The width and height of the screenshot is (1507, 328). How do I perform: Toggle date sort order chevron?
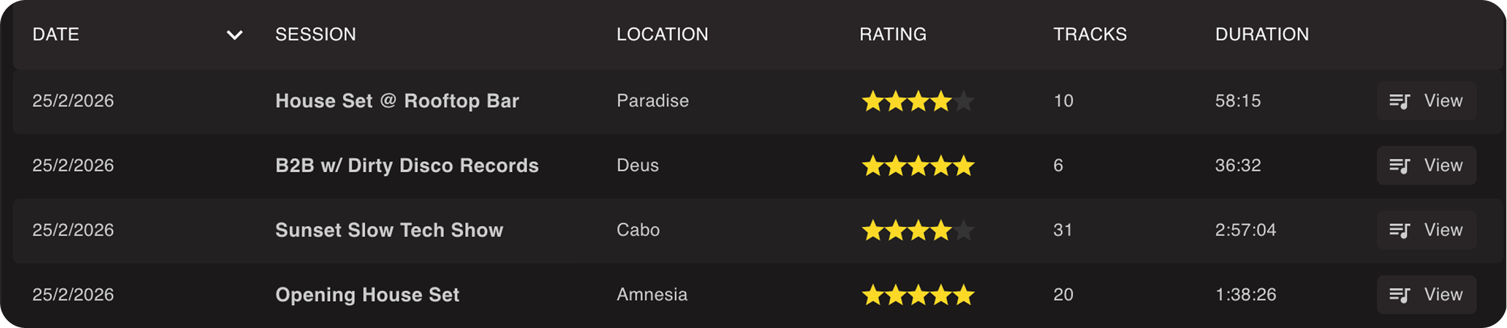tap(234, 35)
